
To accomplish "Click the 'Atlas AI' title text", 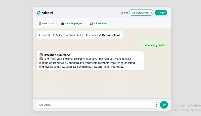I will [x=47, y=13].
